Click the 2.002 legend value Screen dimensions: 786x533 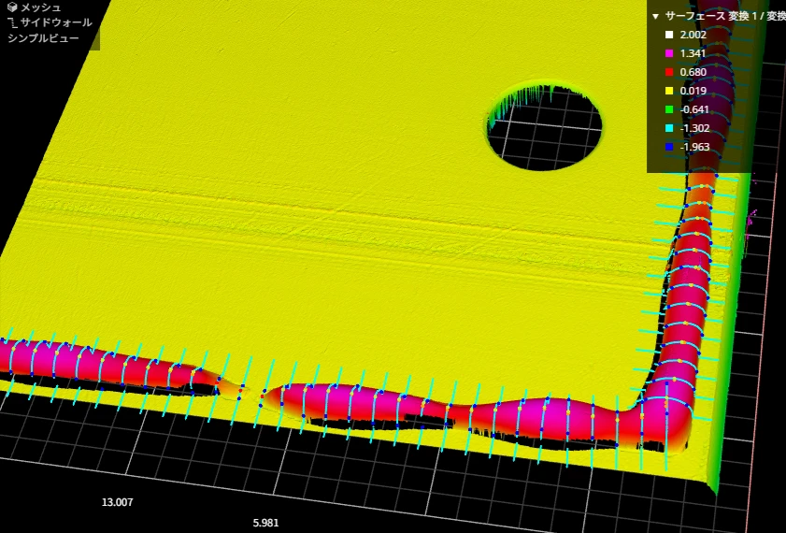point(693,35)
